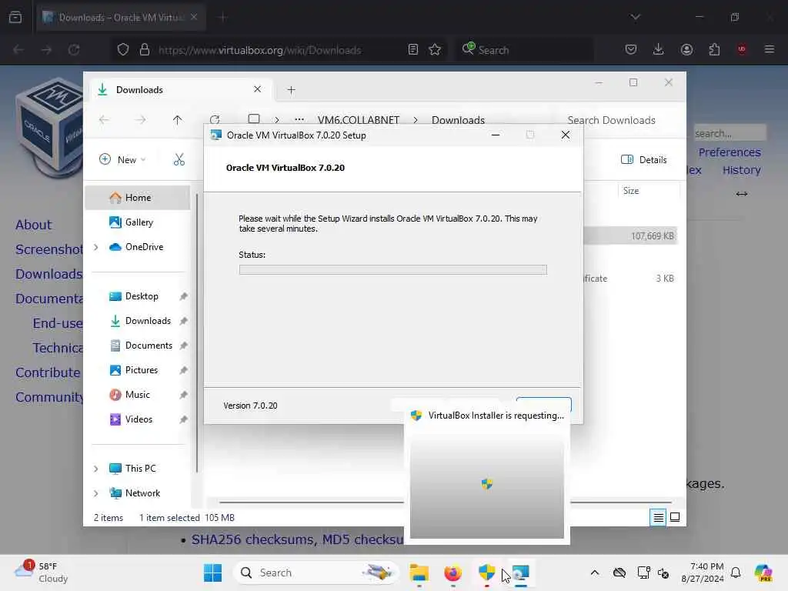Expand chevron after VM6.COLLABNET breadcrumb
This screenshot has width=788, height=591.
415,120
